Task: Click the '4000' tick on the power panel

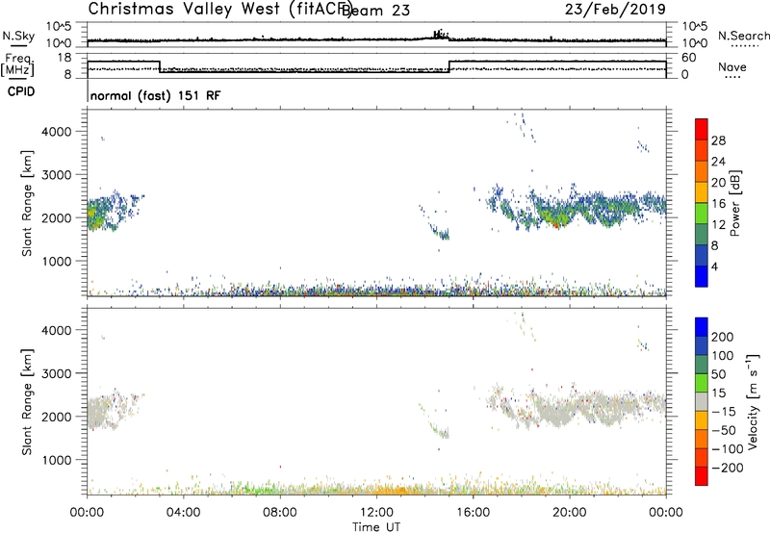Action: (57, 132)
